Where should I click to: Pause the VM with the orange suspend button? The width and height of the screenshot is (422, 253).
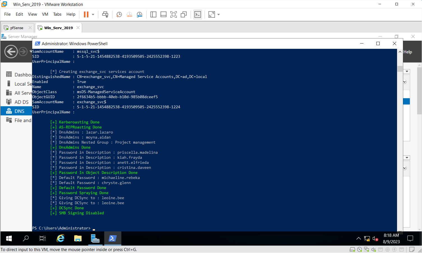point(86,14)
